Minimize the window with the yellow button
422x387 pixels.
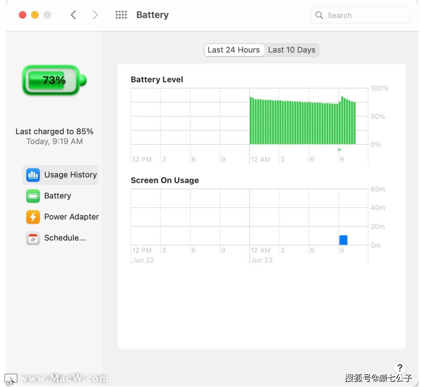click(x=35, y=15)
